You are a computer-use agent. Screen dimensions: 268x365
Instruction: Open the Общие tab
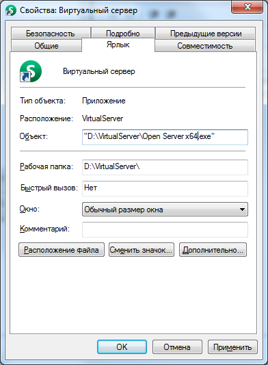[x=46, y=46]
